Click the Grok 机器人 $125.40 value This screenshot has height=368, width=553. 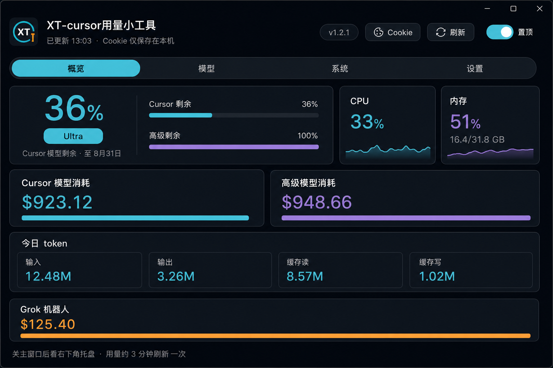coord(48,324)
